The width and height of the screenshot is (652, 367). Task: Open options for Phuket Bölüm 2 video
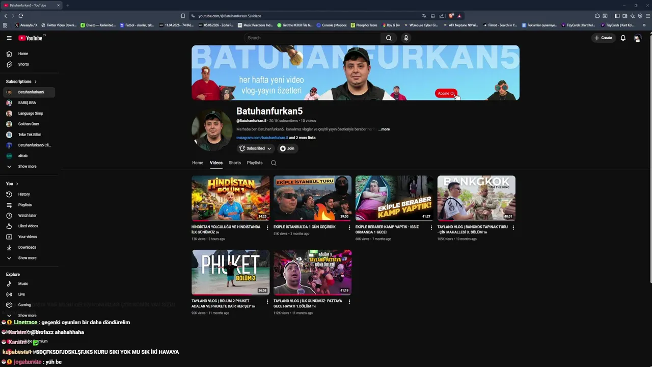click(267, 302)
